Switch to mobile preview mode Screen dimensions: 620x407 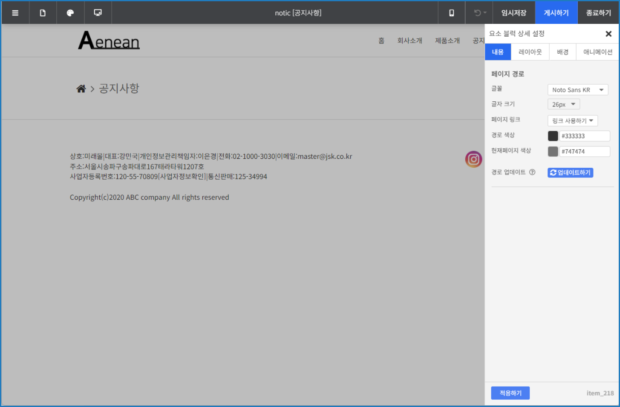tap(451, 12)
